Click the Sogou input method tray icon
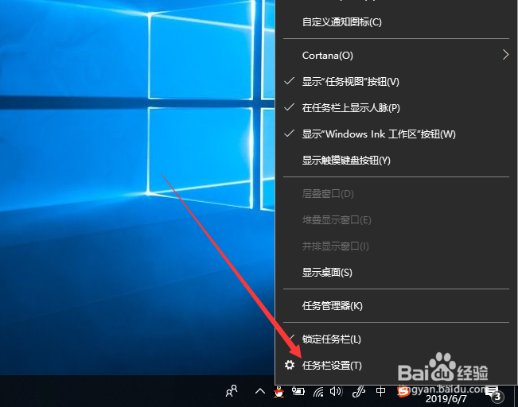This screenshot has height=407, width=518. 403,392
